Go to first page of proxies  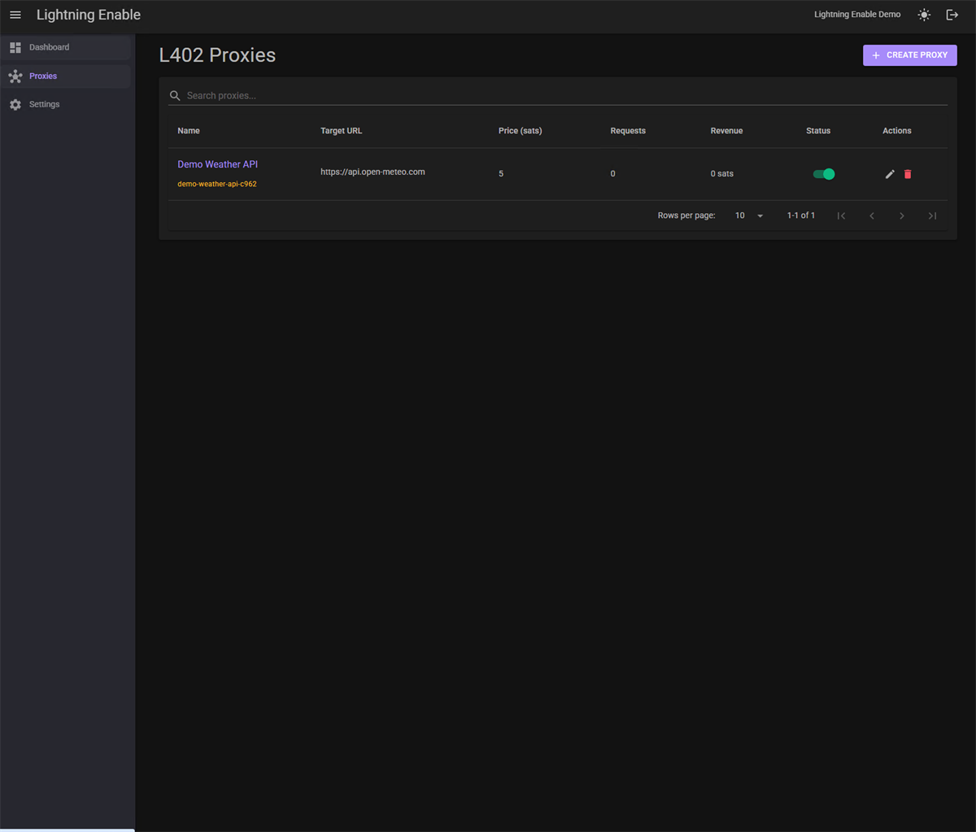(842, 216)
